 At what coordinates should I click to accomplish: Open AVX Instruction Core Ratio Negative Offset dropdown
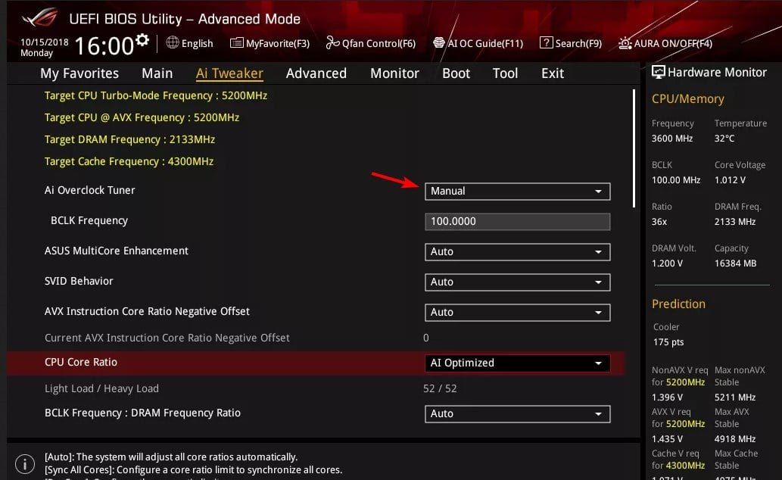(517, 313)
